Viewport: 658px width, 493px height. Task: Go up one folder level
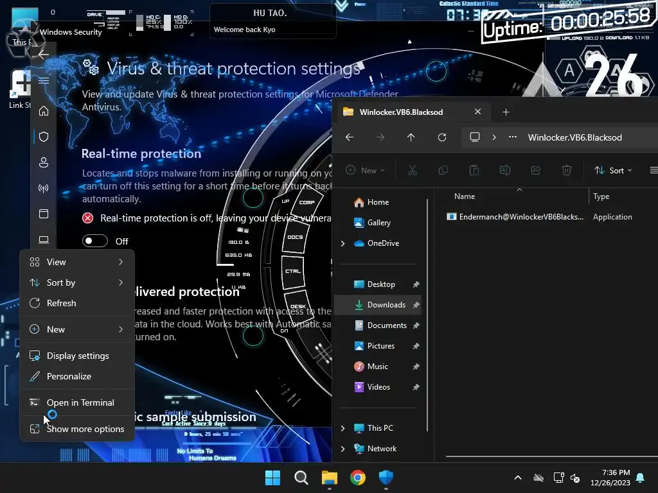(x=411, y=137)
